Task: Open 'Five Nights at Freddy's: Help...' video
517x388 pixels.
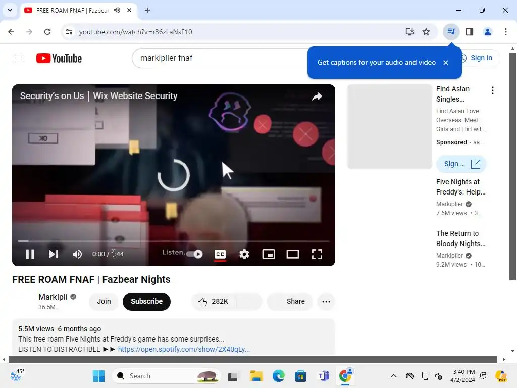Action: coord(460,187)
